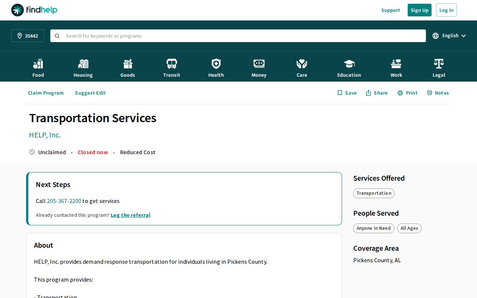477x298 pixels.
Task: Share the Transportation Services program
Action: [377, 93]
